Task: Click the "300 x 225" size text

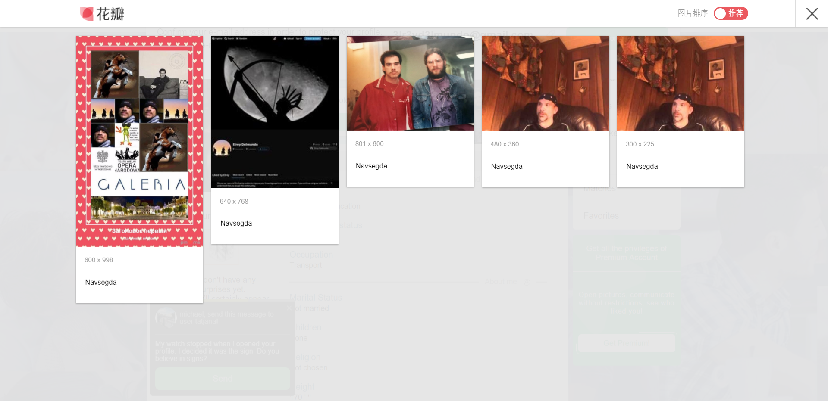Action: click(x=640, y=144)
